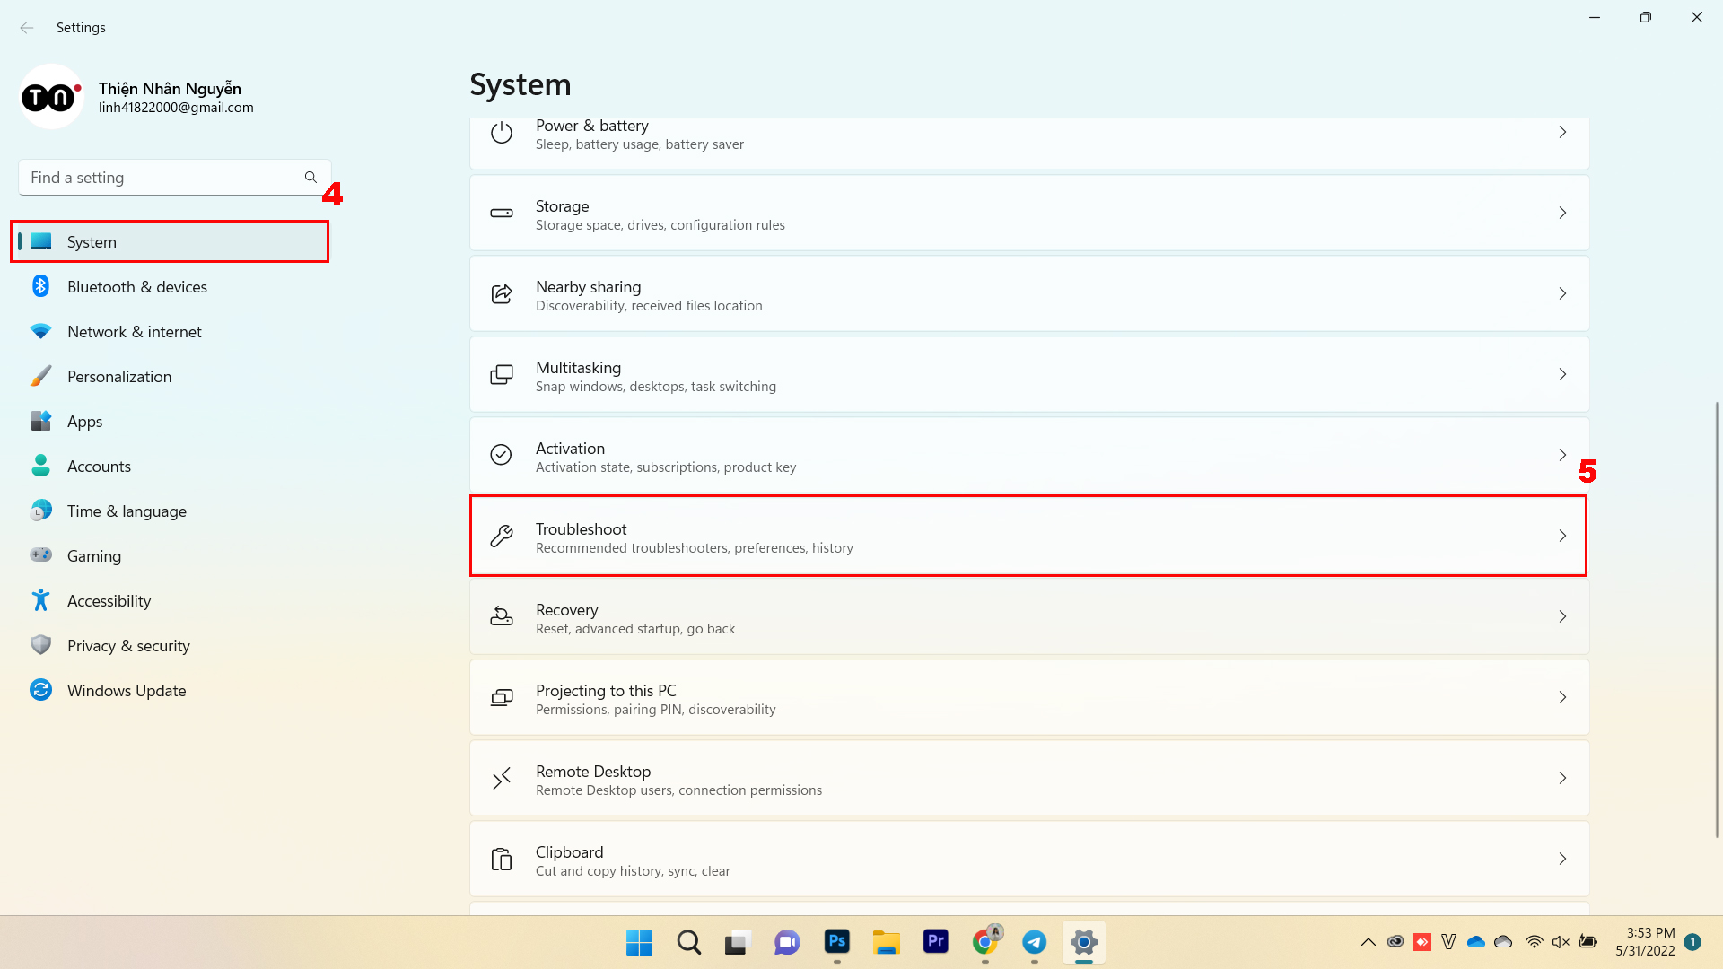Expand the Activation chevron
This screenshot has height=969, width=1723.
(x=1562, y=455)
